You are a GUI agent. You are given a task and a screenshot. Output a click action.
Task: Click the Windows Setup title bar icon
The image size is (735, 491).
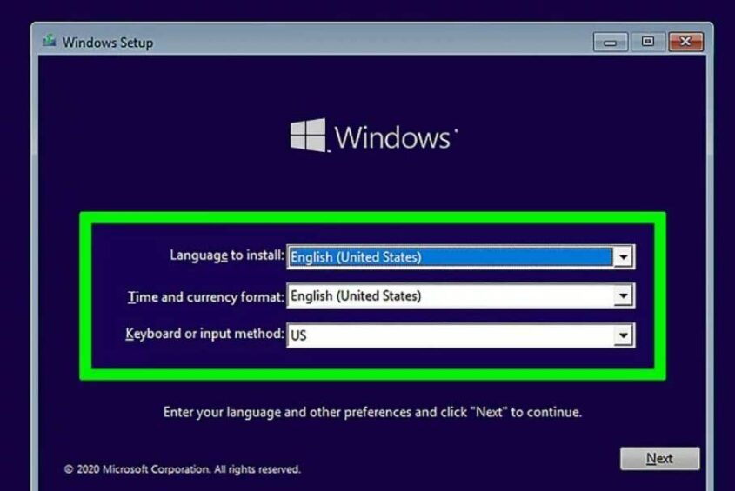(x=50, y=41)
